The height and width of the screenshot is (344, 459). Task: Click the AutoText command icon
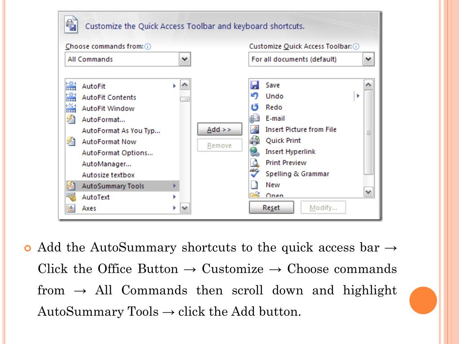[x=71, y=197]
